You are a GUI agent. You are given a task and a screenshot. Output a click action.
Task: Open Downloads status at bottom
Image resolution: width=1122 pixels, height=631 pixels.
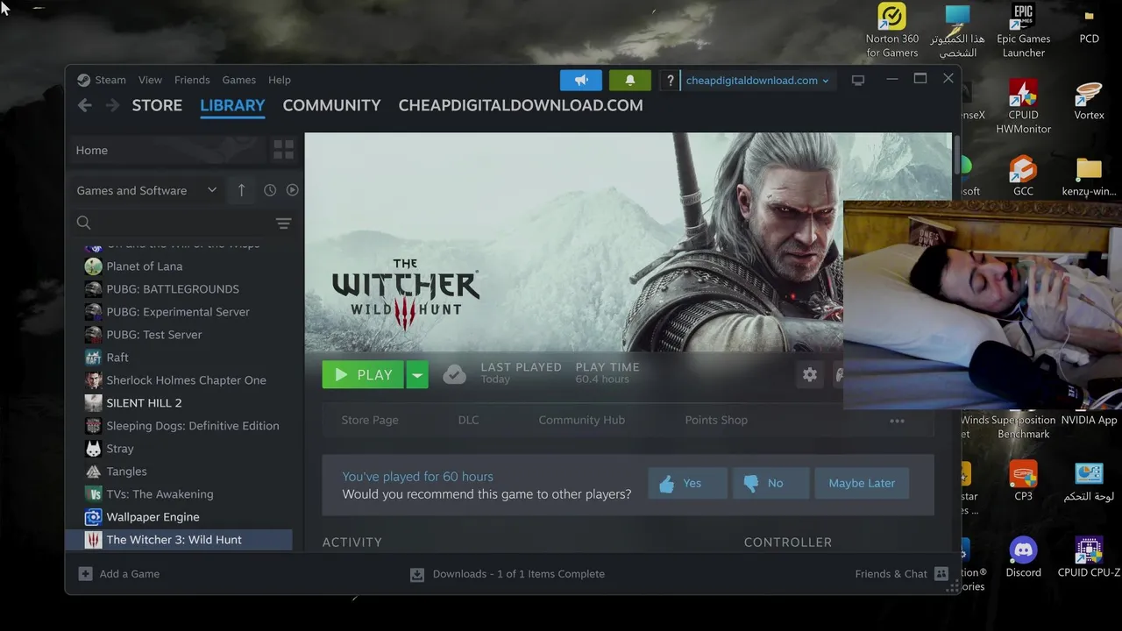(508, 574)
